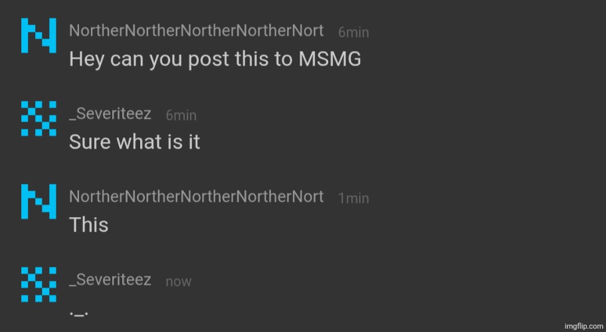Image resolution: width=606 pixels, height=332 pixels.
Task: Select the _Severiteez username with the 'now' timestamp
Action: 110,280
